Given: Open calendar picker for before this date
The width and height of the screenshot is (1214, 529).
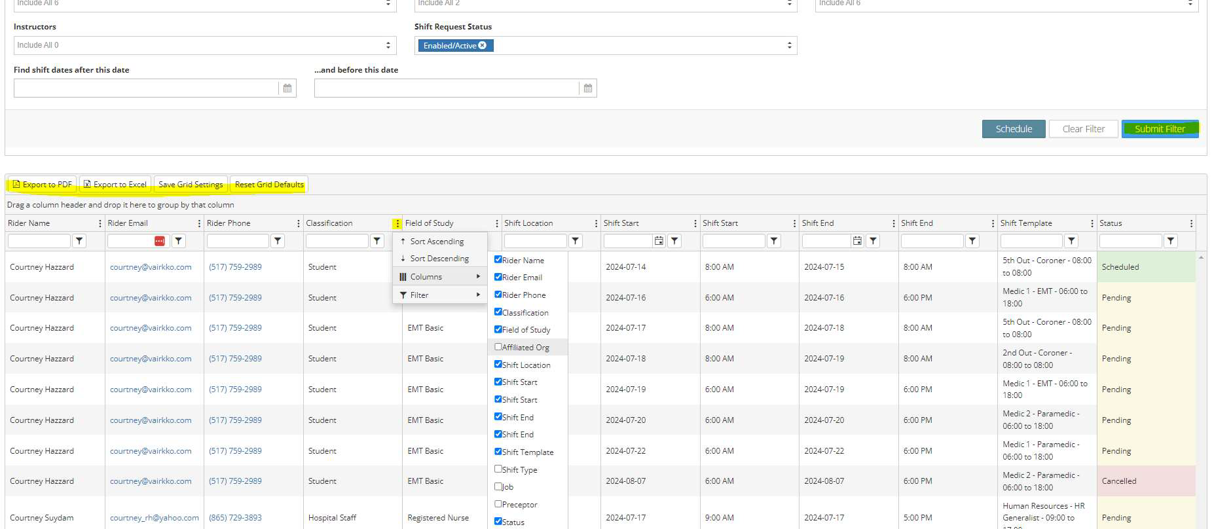Looking at the screenshot, I should coord(587,88).
